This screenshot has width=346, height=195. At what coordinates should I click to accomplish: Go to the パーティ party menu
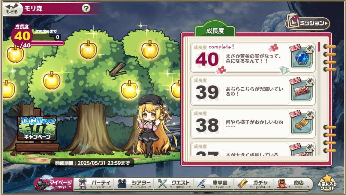95,184
